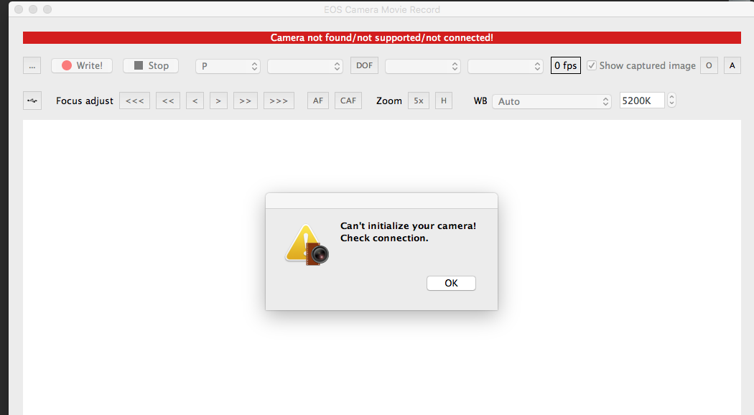Focus far forward with >>> button

279,101
